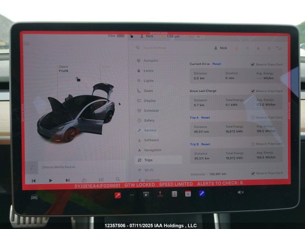Reset Trip A
This screenshot has width=305, height=229.
point(205,118)
